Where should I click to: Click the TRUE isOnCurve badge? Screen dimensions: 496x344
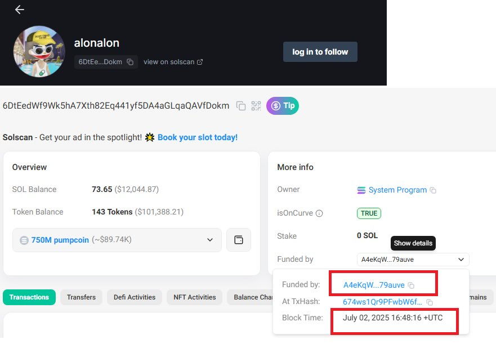point(369,213)
